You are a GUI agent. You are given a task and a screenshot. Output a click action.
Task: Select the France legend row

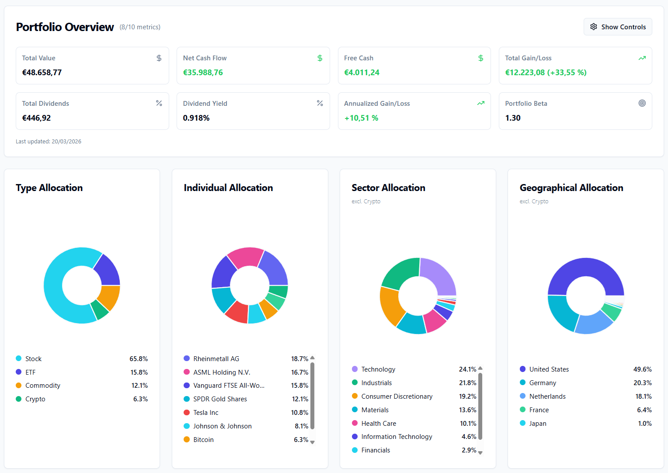(585, 410)
